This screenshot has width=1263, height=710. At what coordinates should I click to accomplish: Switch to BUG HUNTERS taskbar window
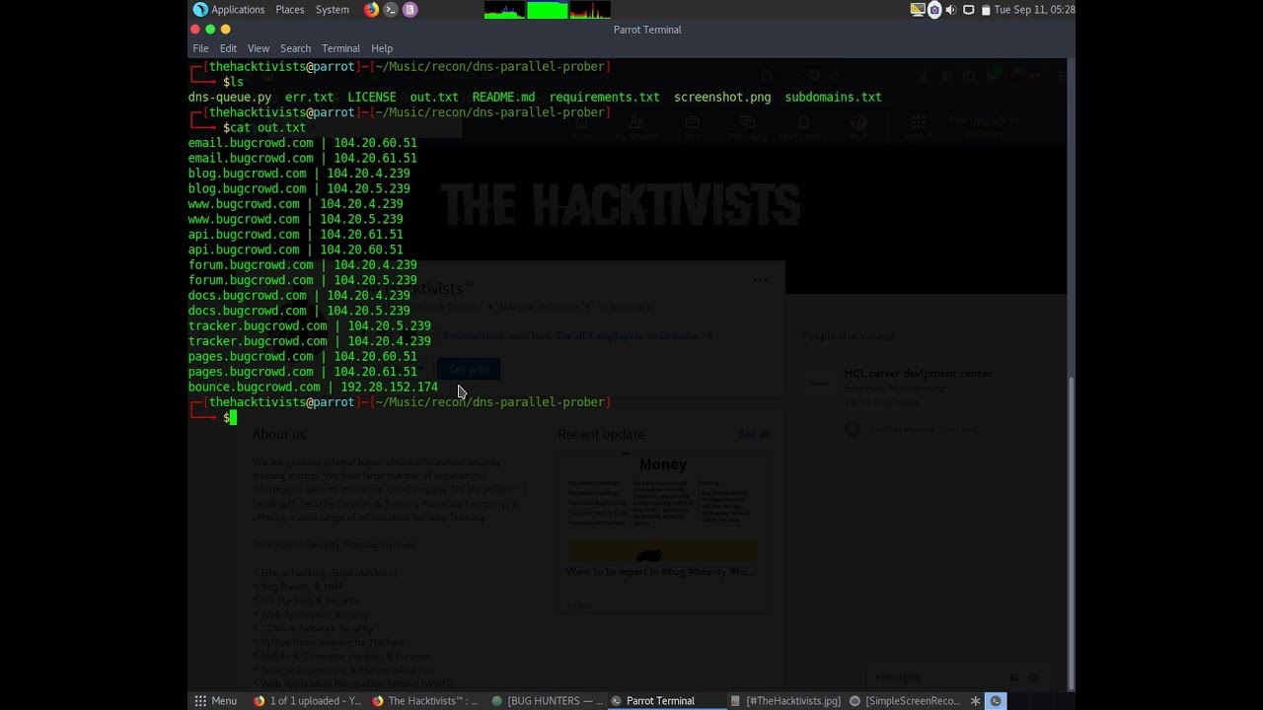[548, 701]
